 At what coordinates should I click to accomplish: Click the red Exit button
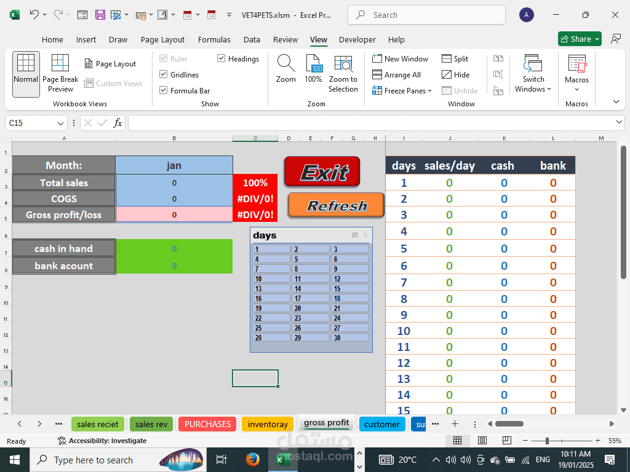pos(322,172)
